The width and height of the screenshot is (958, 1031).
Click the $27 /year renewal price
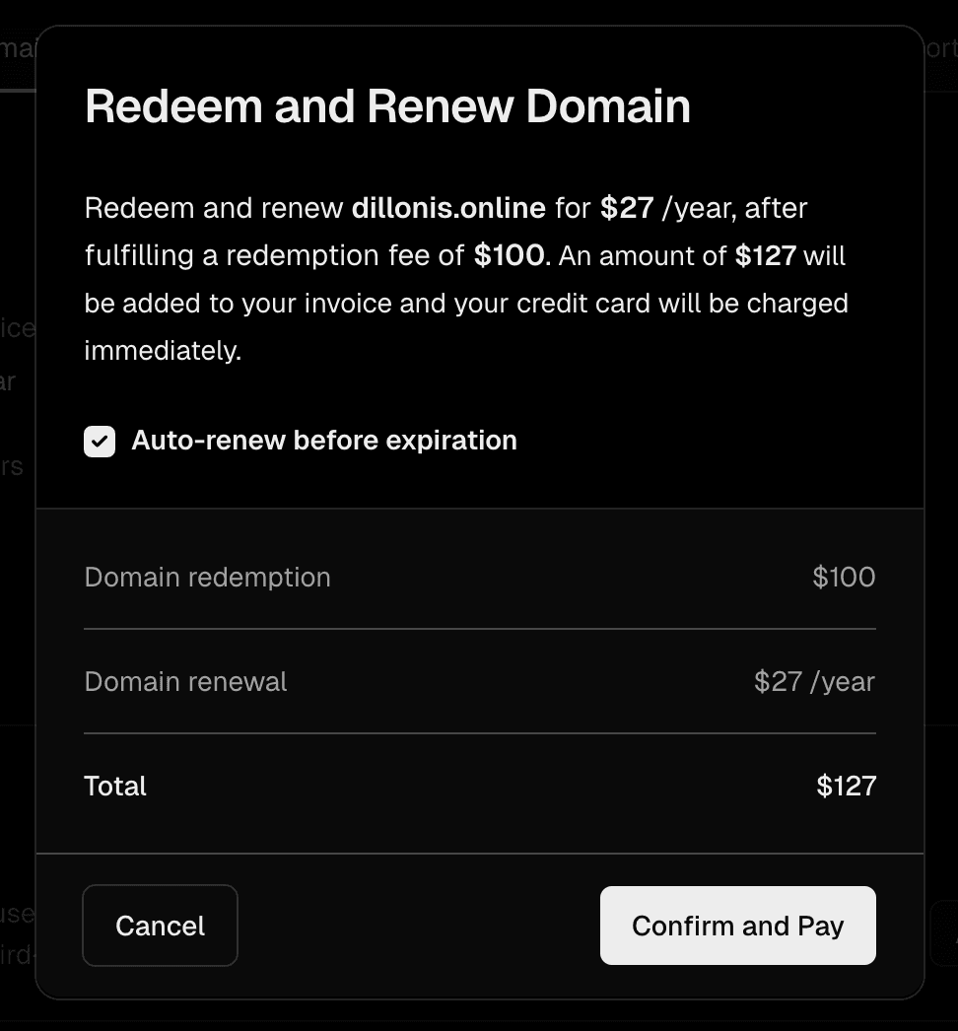[815, 681]
